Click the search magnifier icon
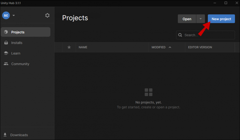This screenshot has width=240, height=140. point(180,35)
